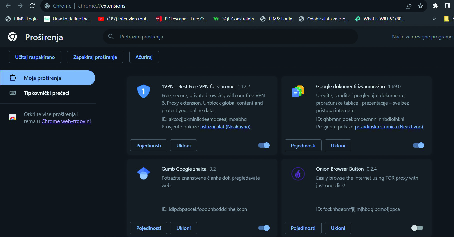Open the What is WiFi 6? bookmark

point(380,19)
